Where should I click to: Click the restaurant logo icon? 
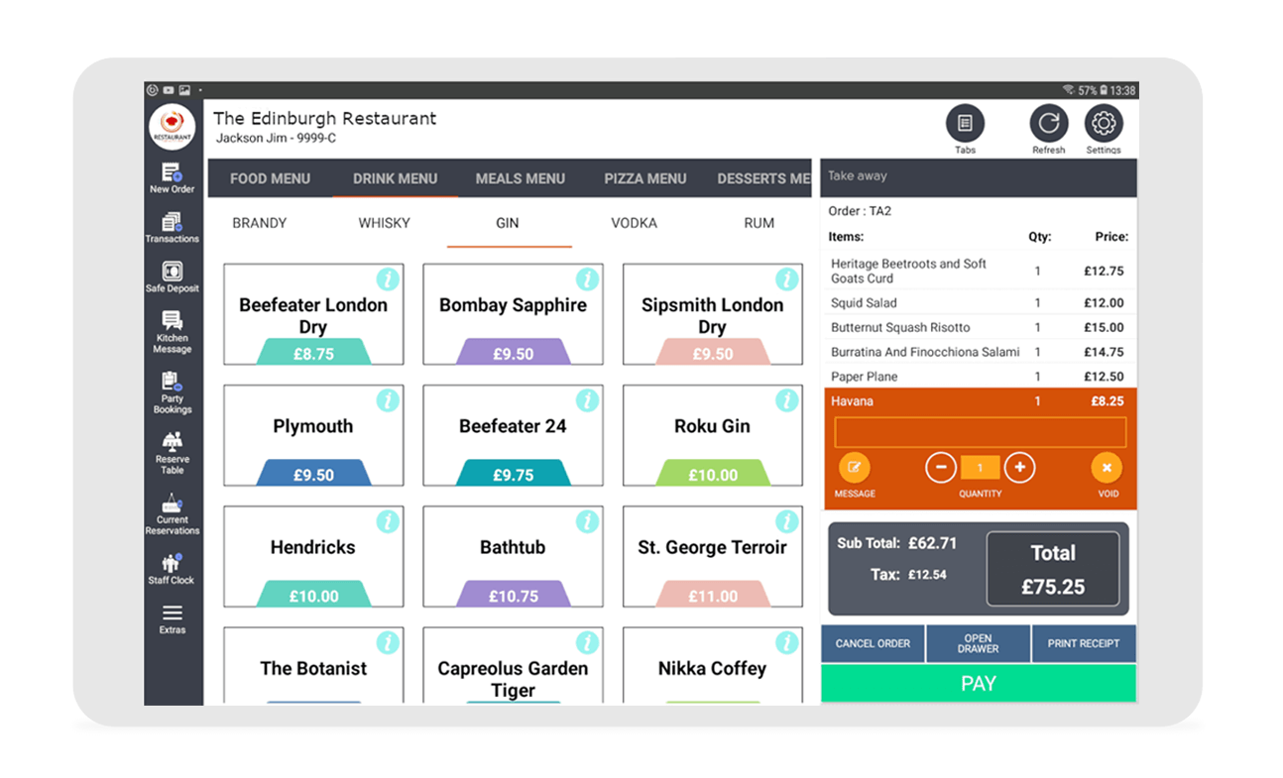pos(173,127)
